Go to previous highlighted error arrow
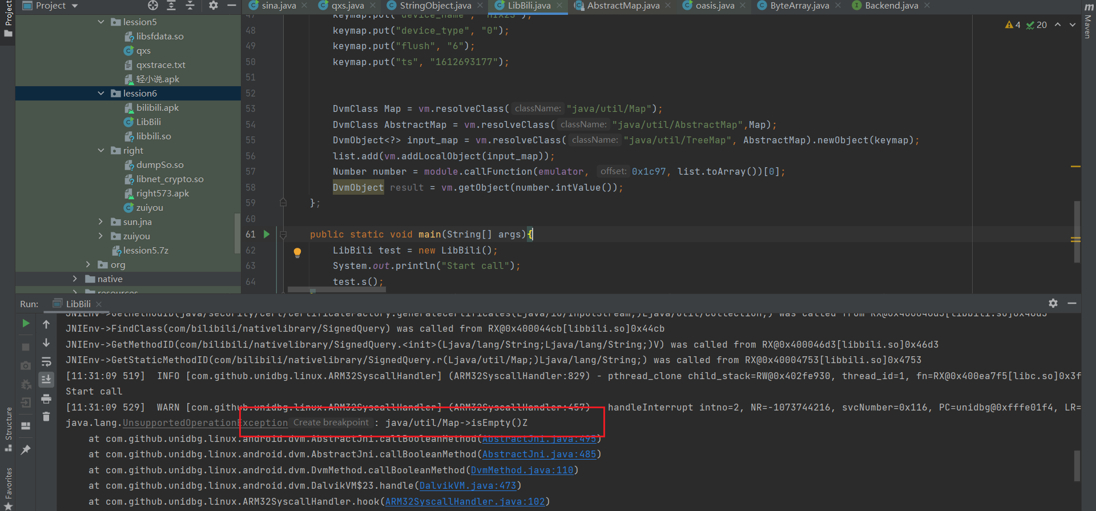1096x511 pixels. (1058, 25)
